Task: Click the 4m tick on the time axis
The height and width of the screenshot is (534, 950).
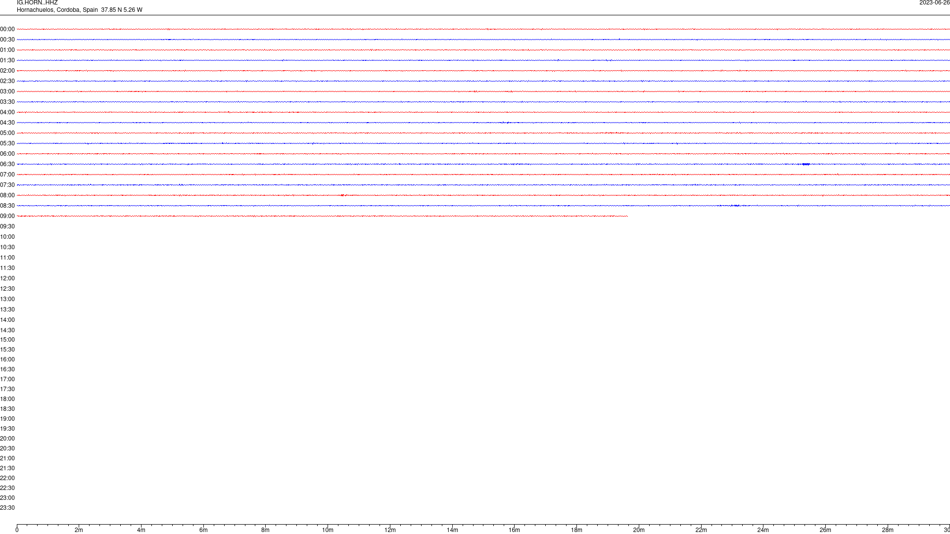Action: click(x=141, y=530)
